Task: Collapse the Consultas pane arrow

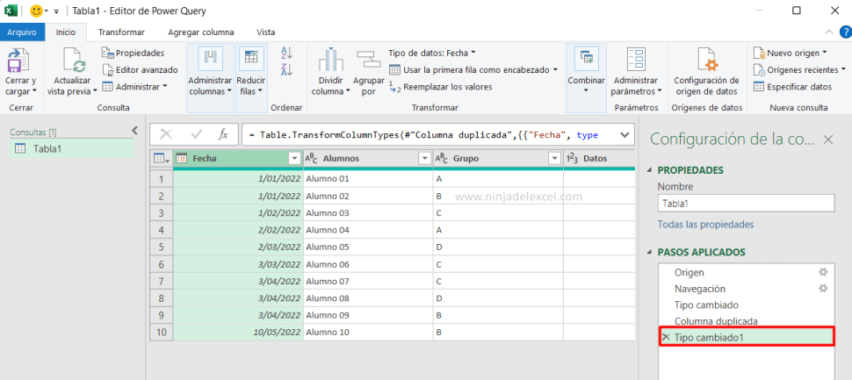Action: pos(134,130)
